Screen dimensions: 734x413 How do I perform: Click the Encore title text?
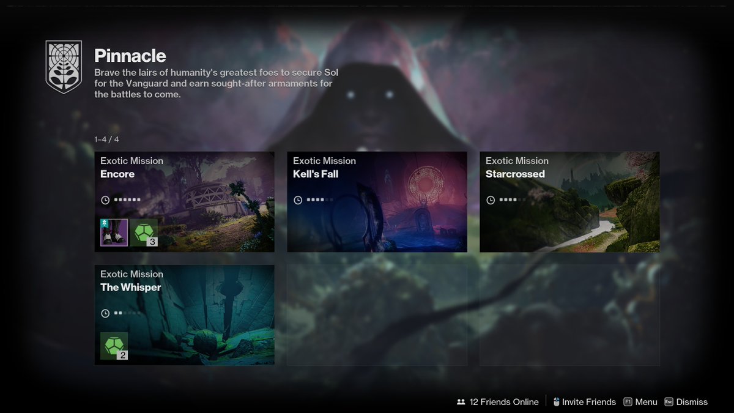click(x=117, y=174)
